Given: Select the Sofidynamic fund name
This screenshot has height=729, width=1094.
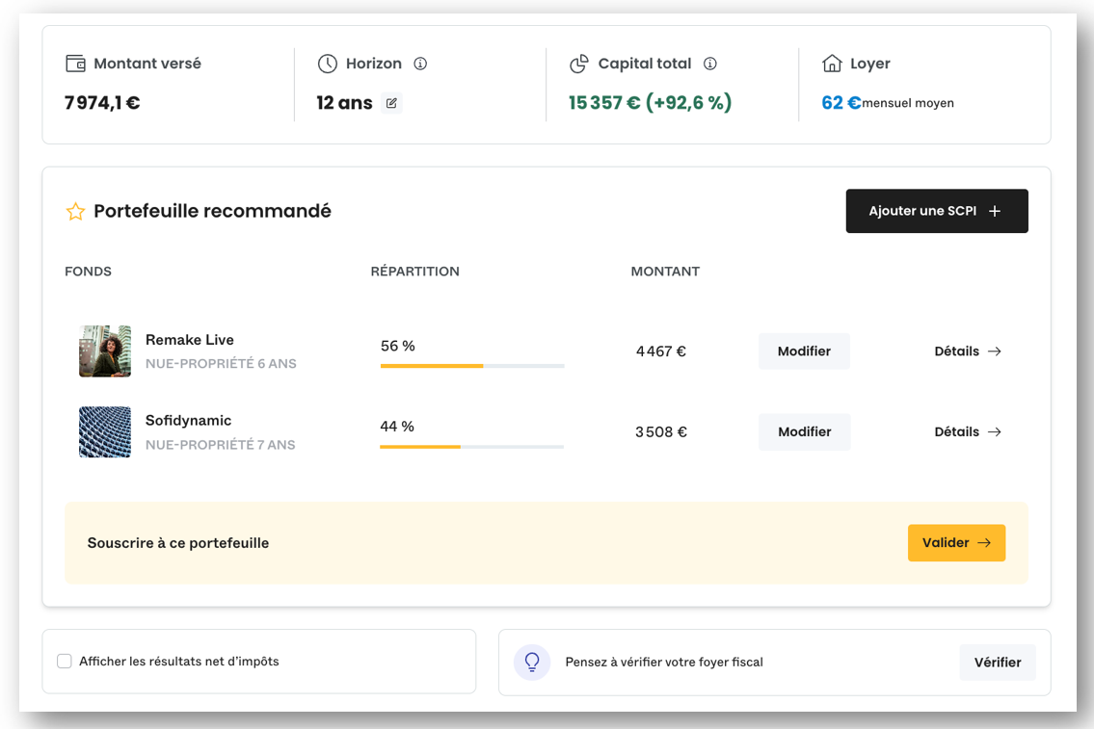Looking at the screenshot, I should click(188, 421).
